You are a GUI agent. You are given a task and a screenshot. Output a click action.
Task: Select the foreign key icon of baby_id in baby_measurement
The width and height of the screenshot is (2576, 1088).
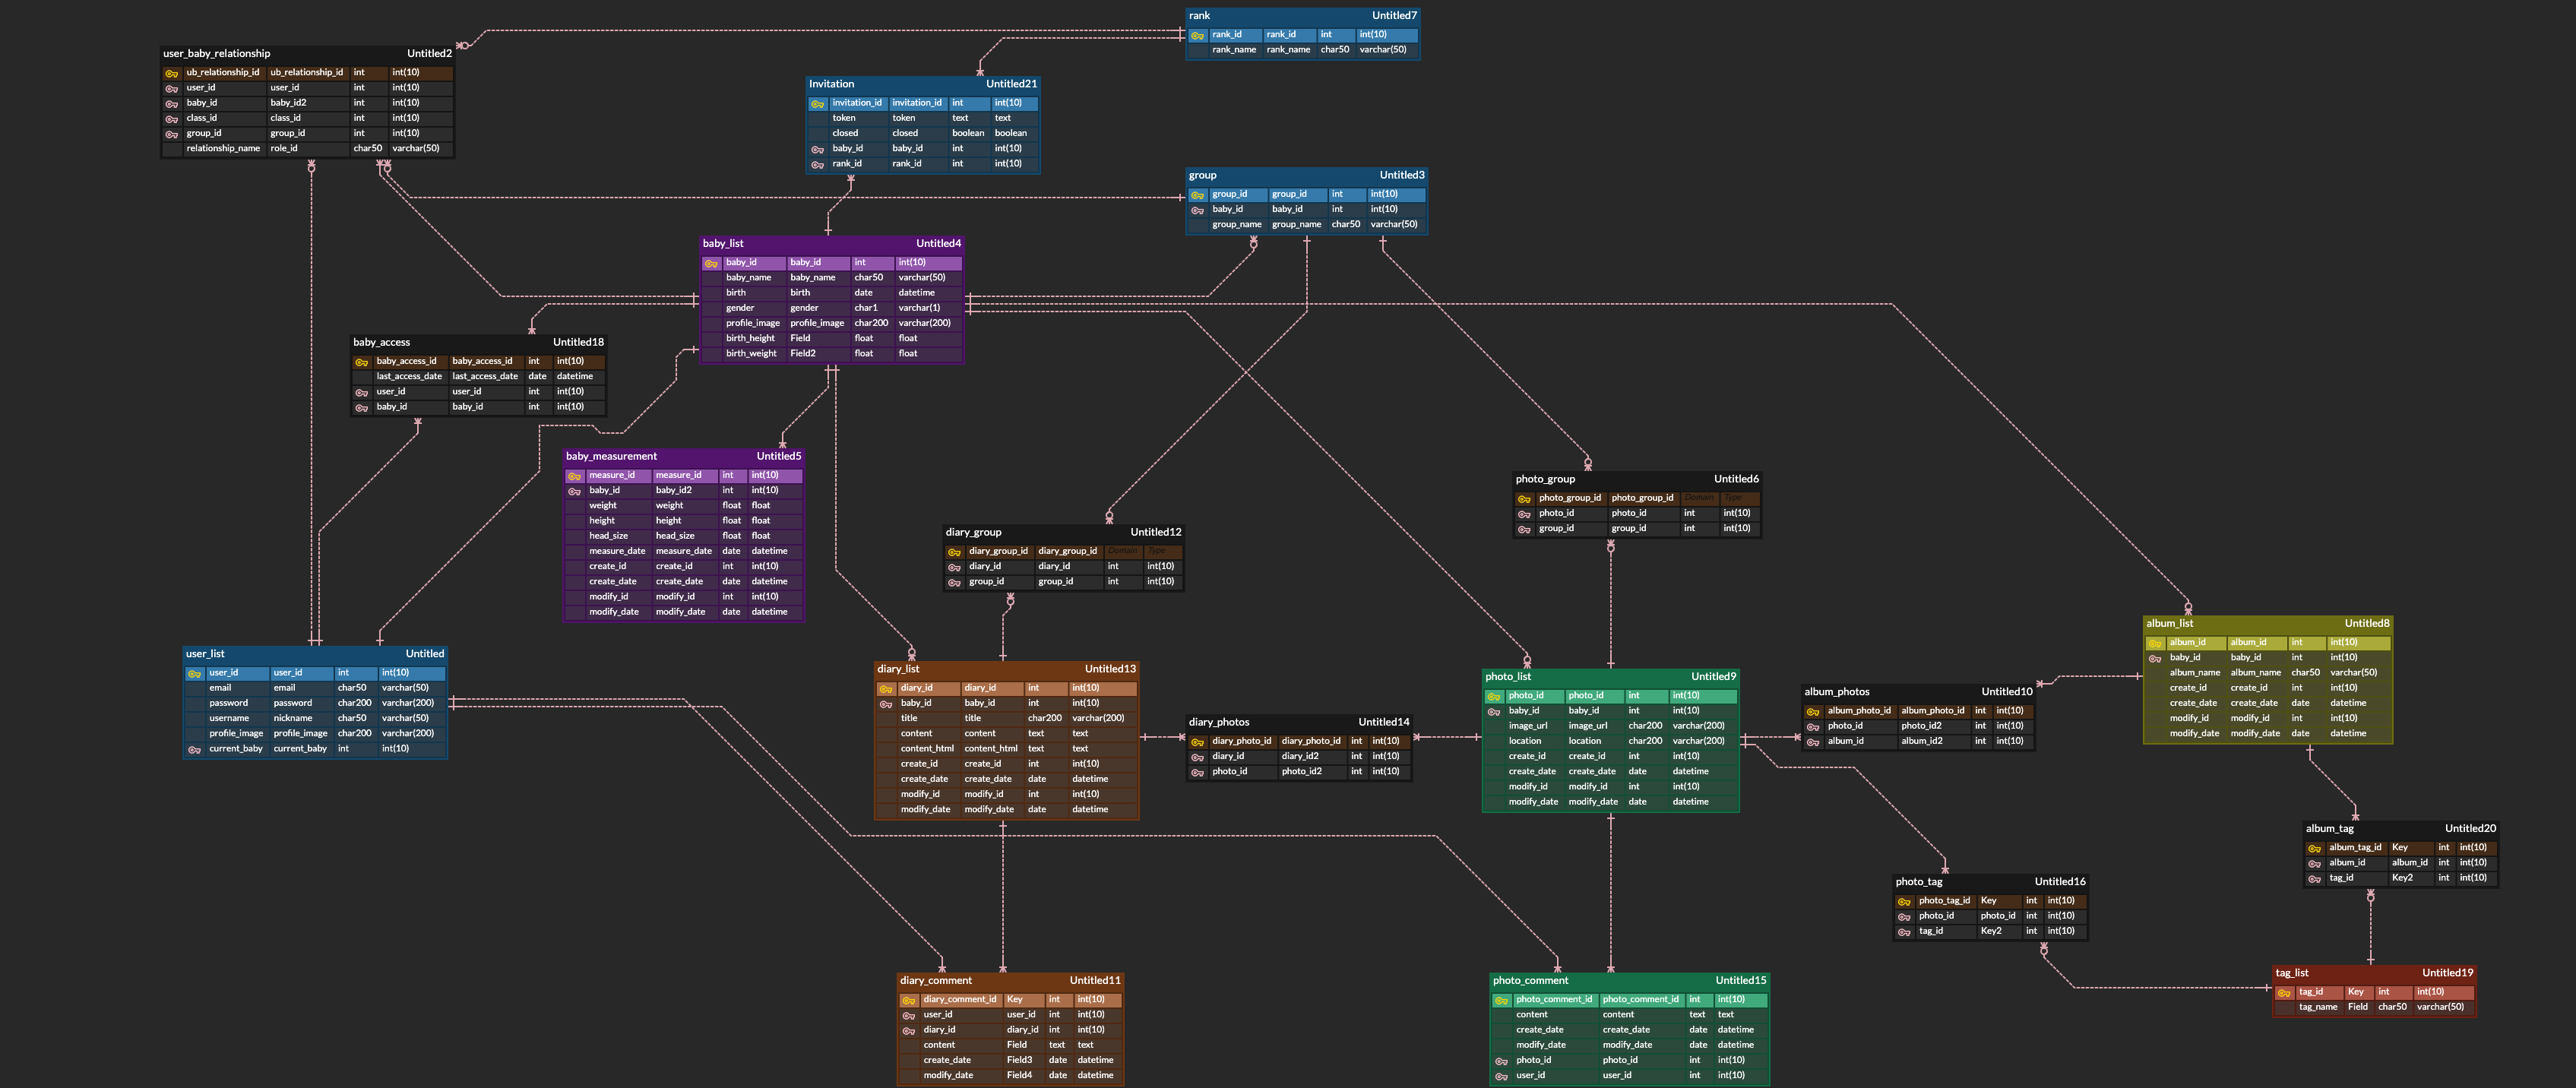(574, 491)
